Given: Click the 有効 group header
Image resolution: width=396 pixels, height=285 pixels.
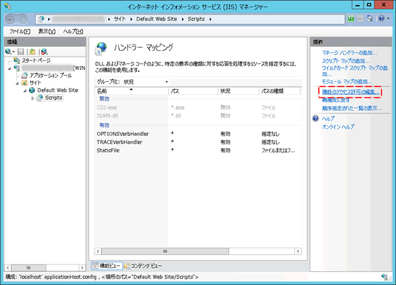Looking at the screenshot, I should pos(104,125).
